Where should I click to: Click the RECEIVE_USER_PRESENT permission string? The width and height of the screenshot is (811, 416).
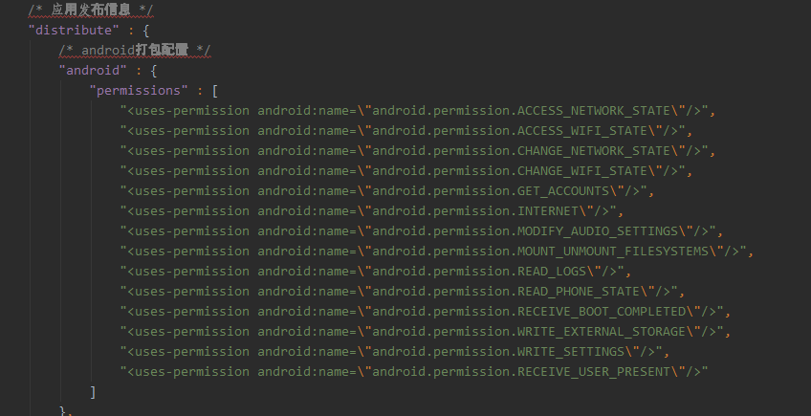pyautogui.click(x=414, y=372)
